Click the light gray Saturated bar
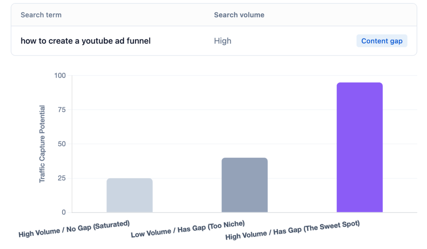 click(130, 195)
